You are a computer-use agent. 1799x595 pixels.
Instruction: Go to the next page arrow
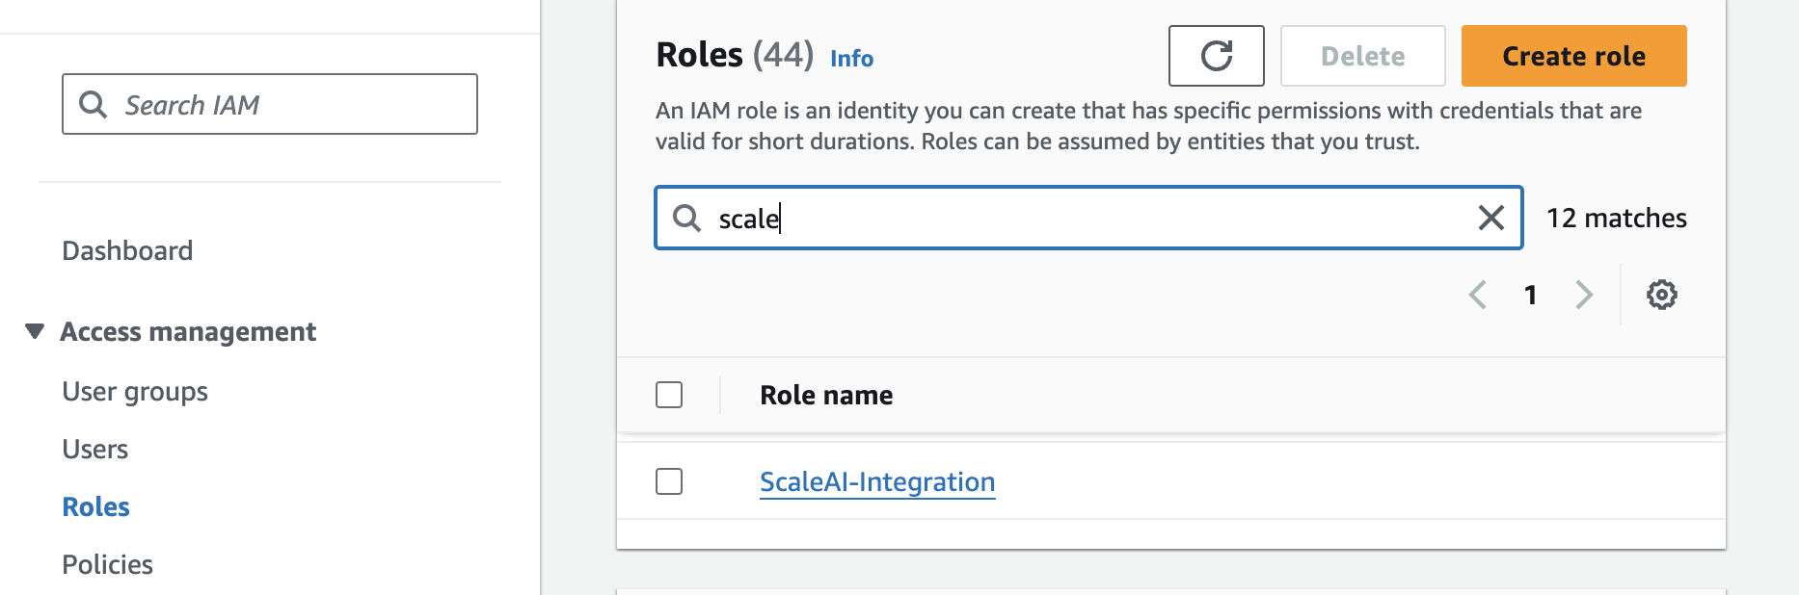(1584, 295)
